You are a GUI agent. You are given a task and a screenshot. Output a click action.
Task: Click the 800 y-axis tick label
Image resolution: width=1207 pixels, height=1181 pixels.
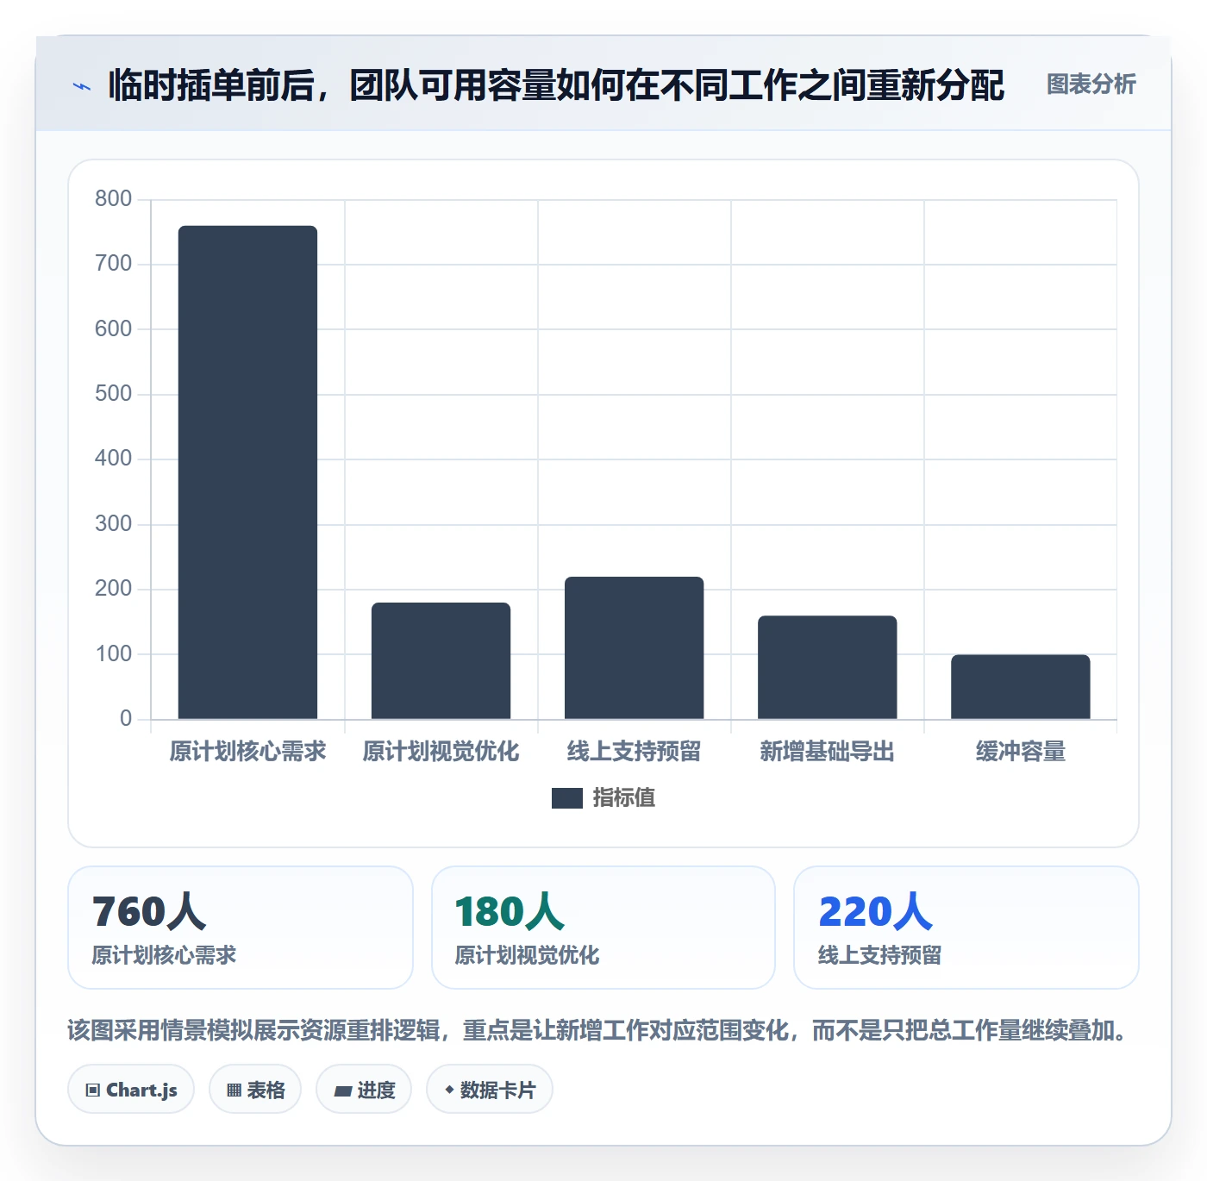[113, 199]
